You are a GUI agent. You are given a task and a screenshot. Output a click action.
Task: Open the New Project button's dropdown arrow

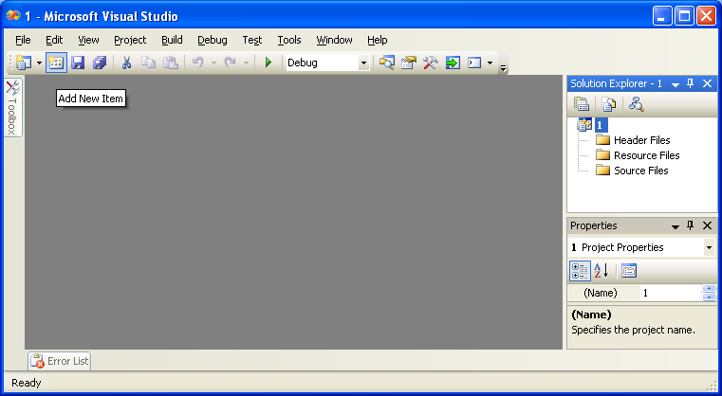point(39,63)
